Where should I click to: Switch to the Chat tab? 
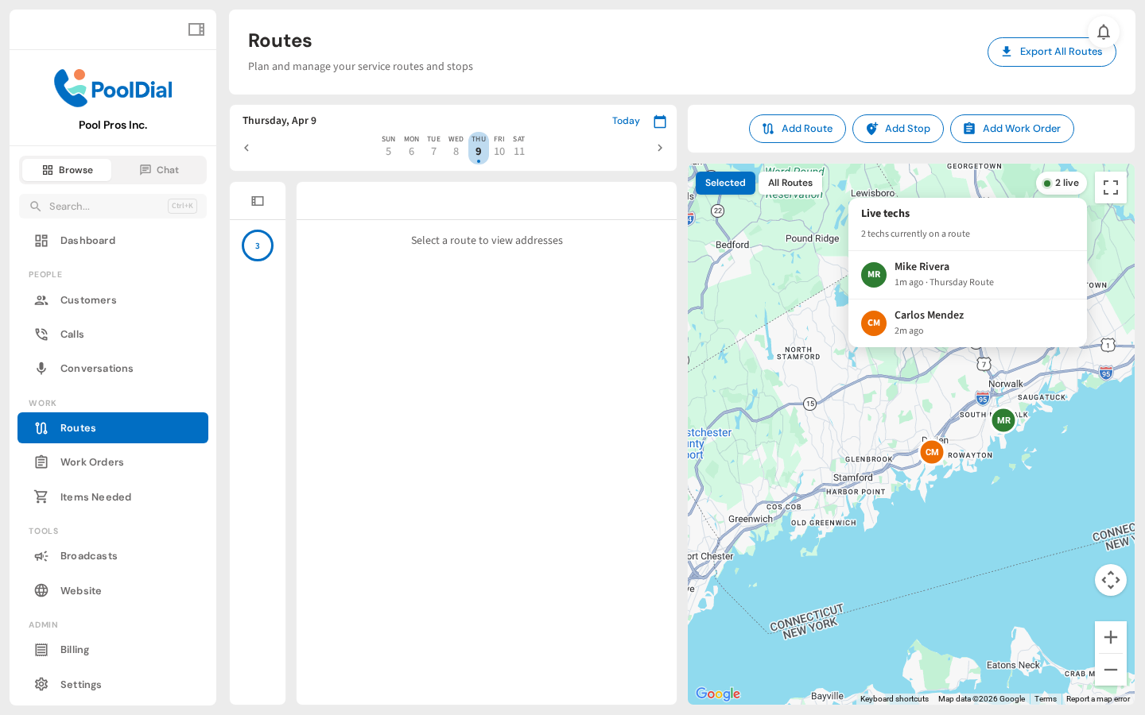[159, 170]
